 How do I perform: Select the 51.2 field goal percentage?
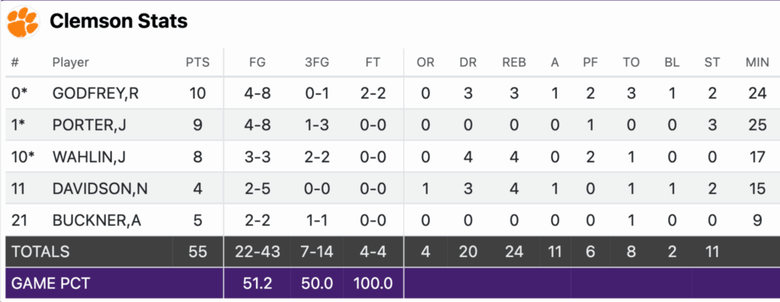click(x=257, y=283)
